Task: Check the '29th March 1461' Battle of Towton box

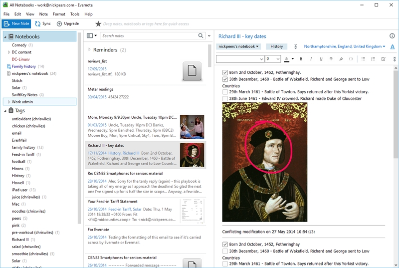Action: tap(225, 92)
